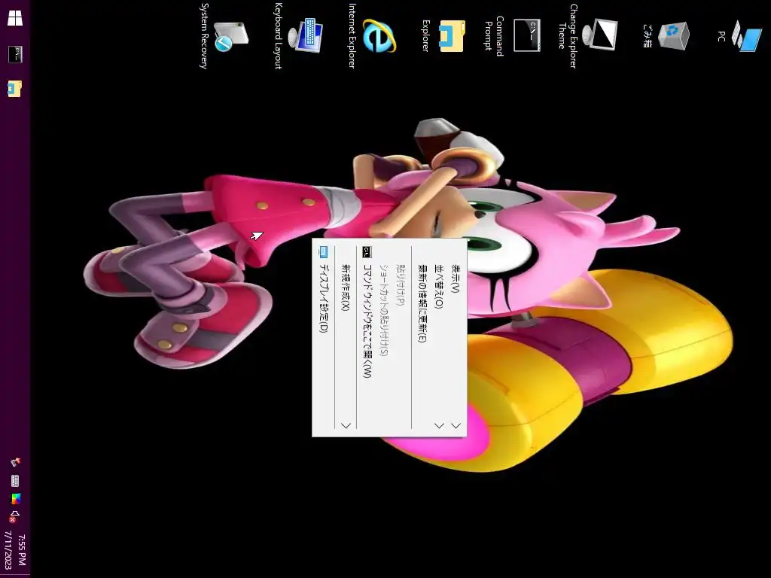Screen dimensions: 771x578
Task: Select the Command Prompt desktop icon
Action: click(x=513, y=35)
